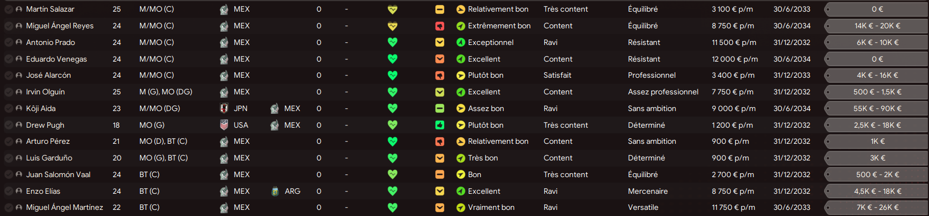Tick the selection circle beside Luis Garduño
Viewport: 929px width, 216px height.
[9, 158]
